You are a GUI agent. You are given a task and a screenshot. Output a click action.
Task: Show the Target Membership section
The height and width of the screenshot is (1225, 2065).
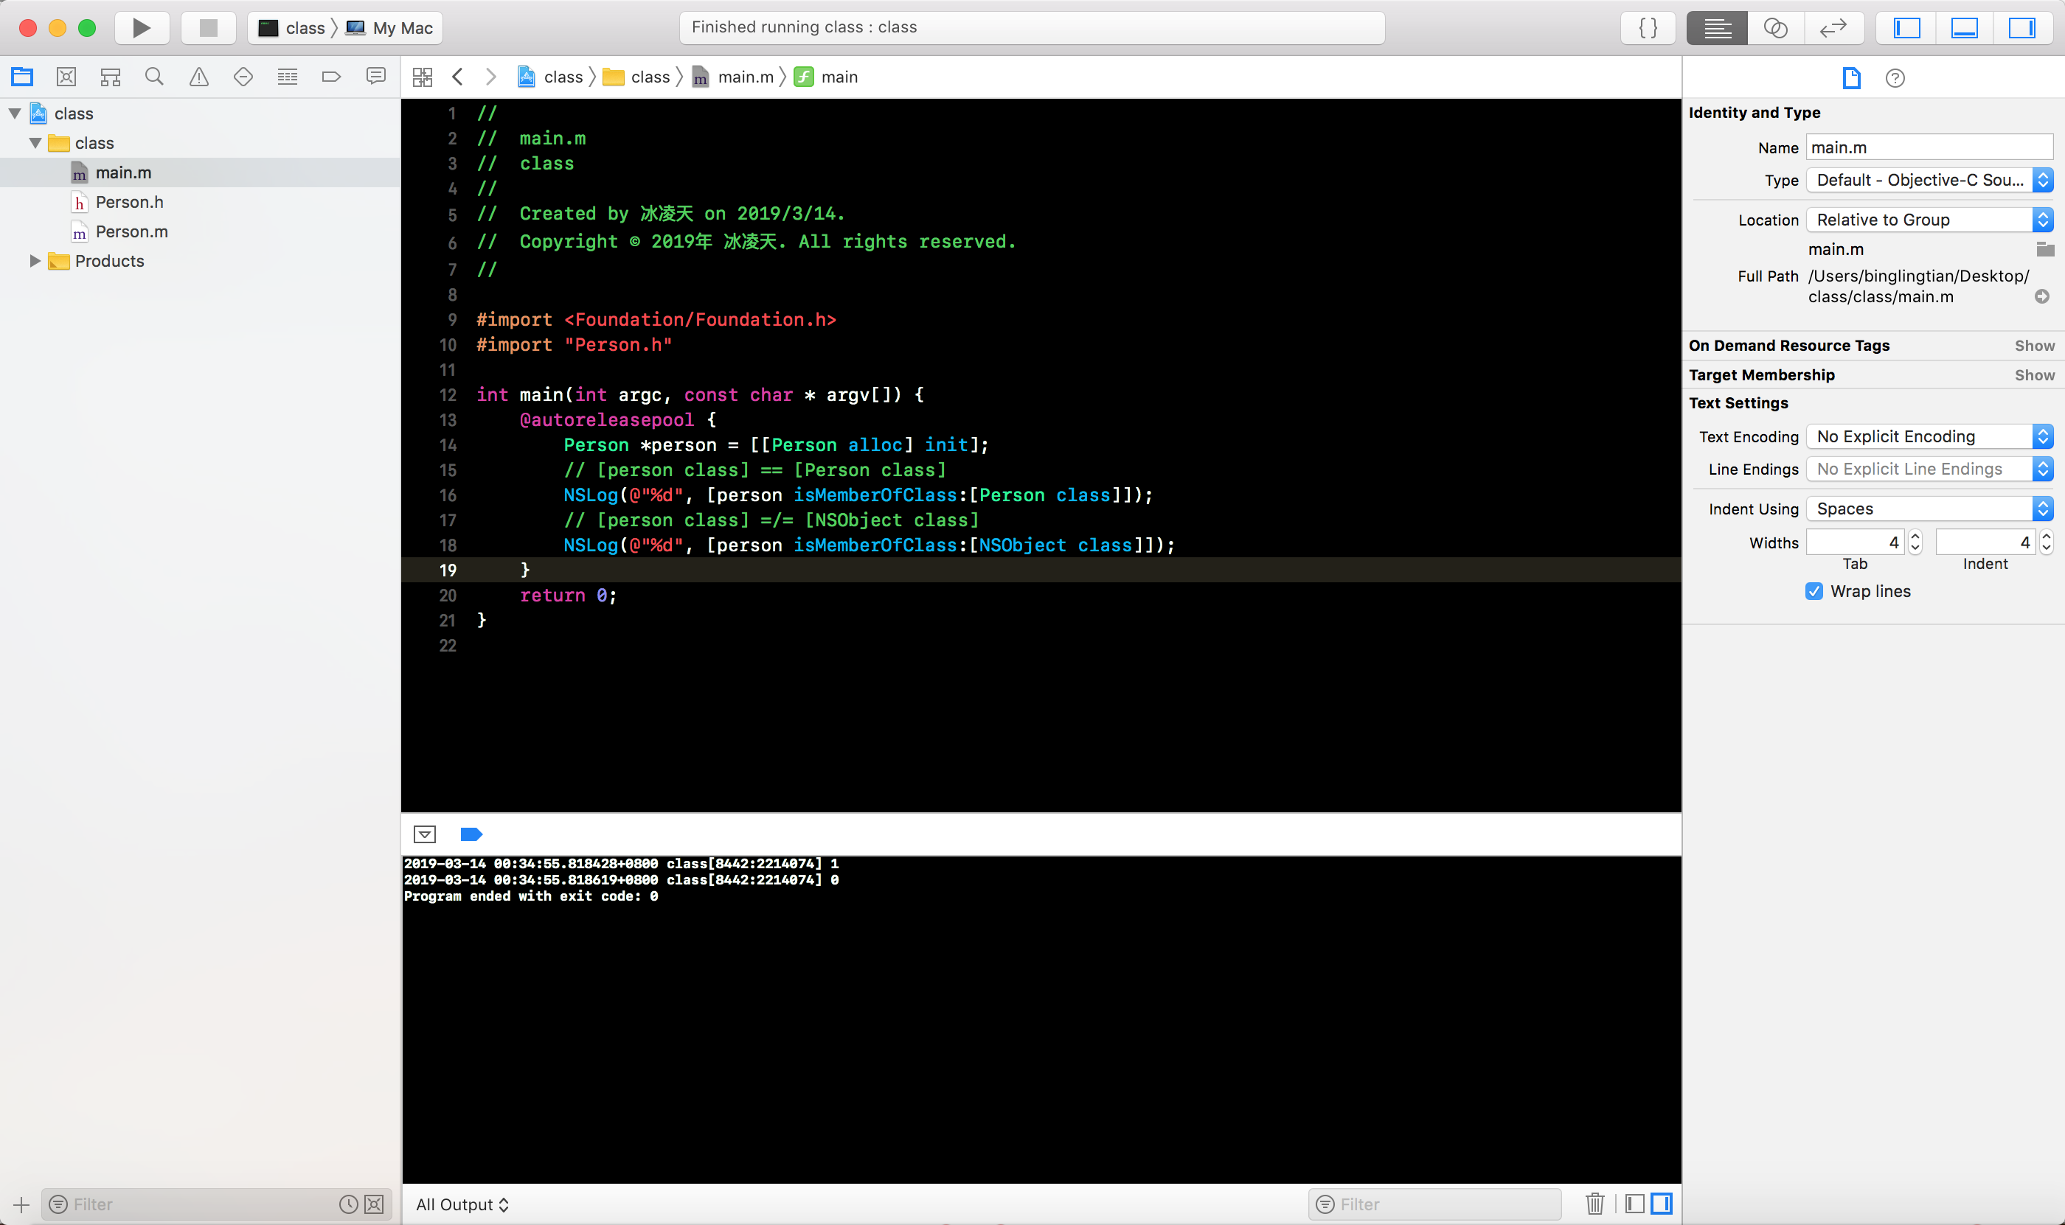coord(2033,374)
